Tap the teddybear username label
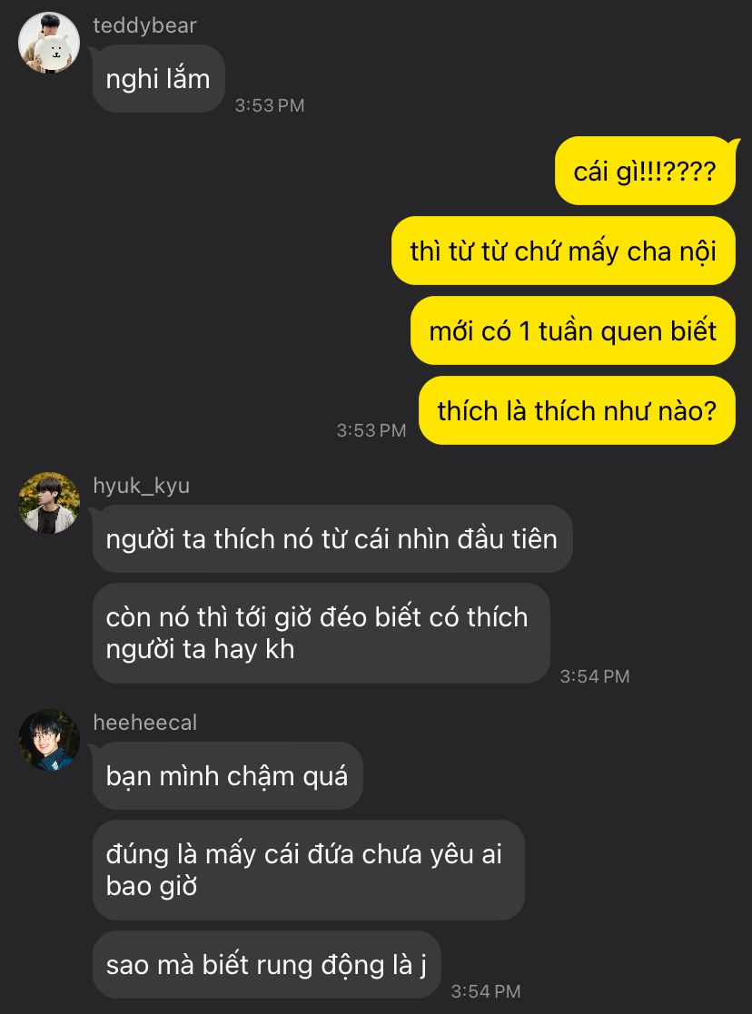The width and height of the screenshot is (752, 1014). point(144,25)
